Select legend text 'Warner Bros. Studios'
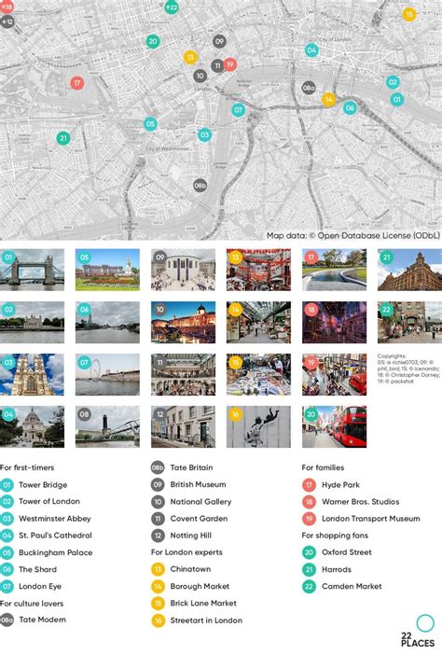The height and width of the screenshot is (655, 442). (361, 502)
